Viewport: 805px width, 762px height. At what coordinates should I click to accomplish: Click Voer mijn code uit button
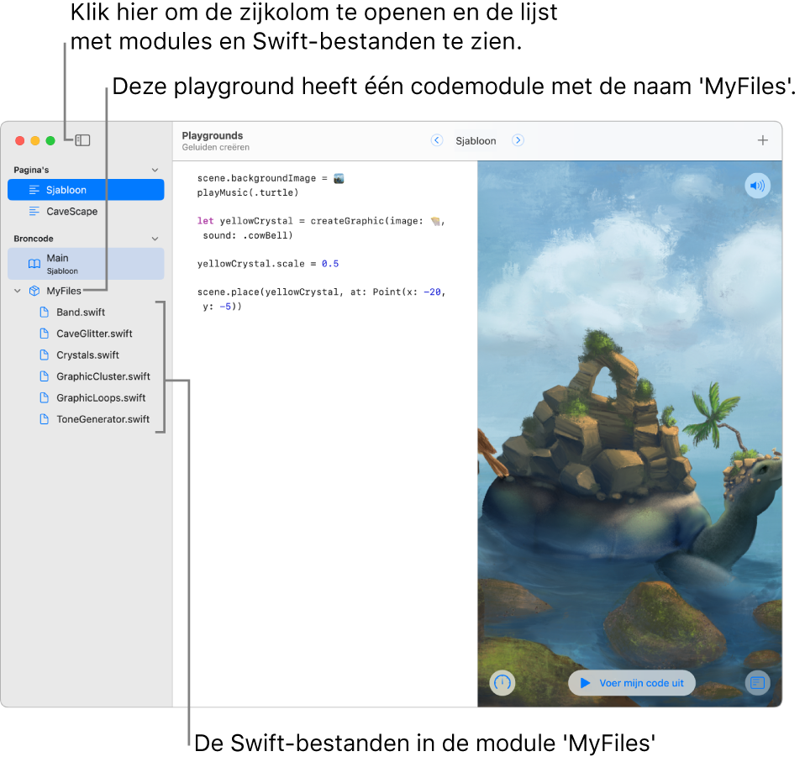[632, 683]
